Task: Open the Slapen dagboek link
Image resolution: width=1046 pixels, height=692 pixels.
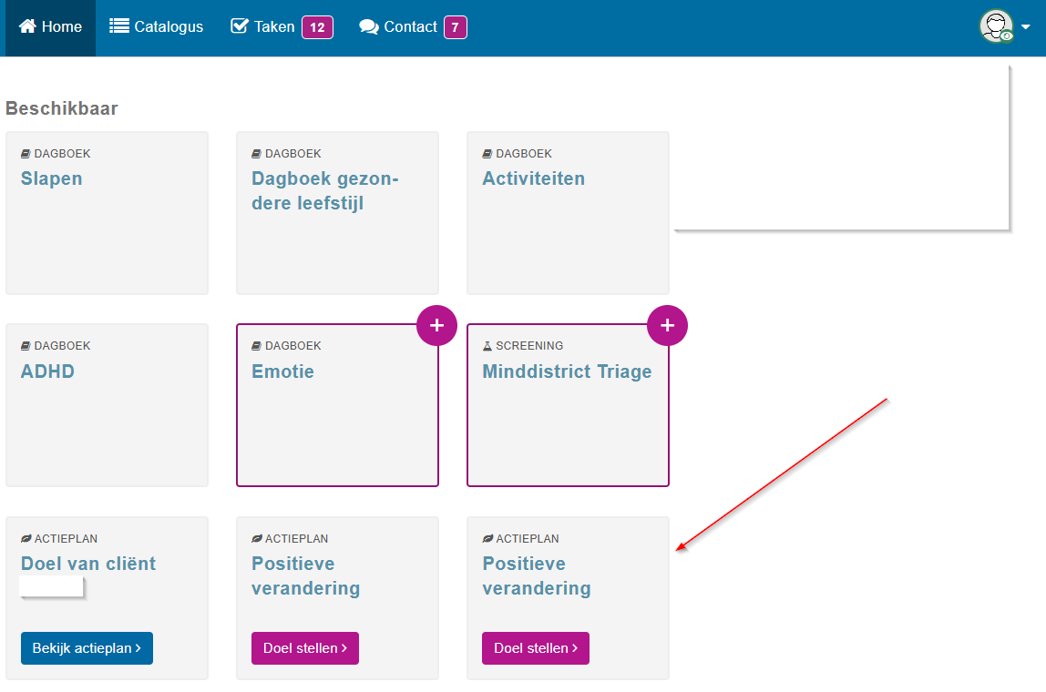Action: pos(51,178)
